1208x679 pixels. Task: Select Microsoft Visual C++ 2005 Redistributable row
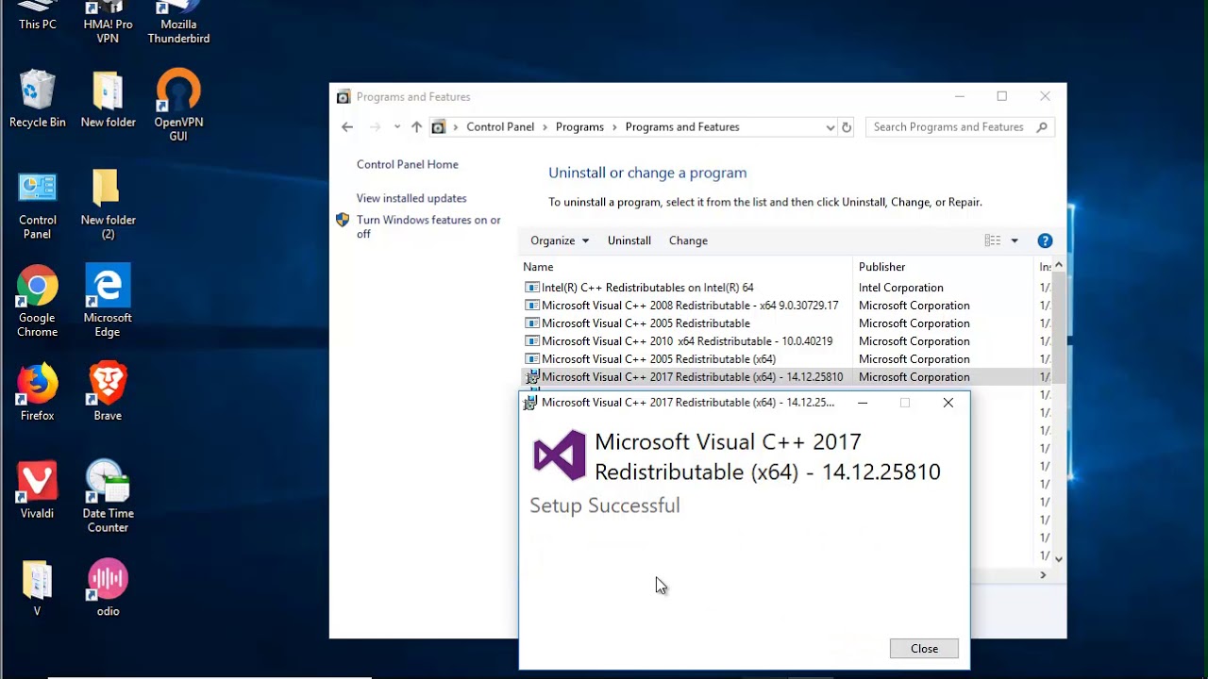click(646, 323)
